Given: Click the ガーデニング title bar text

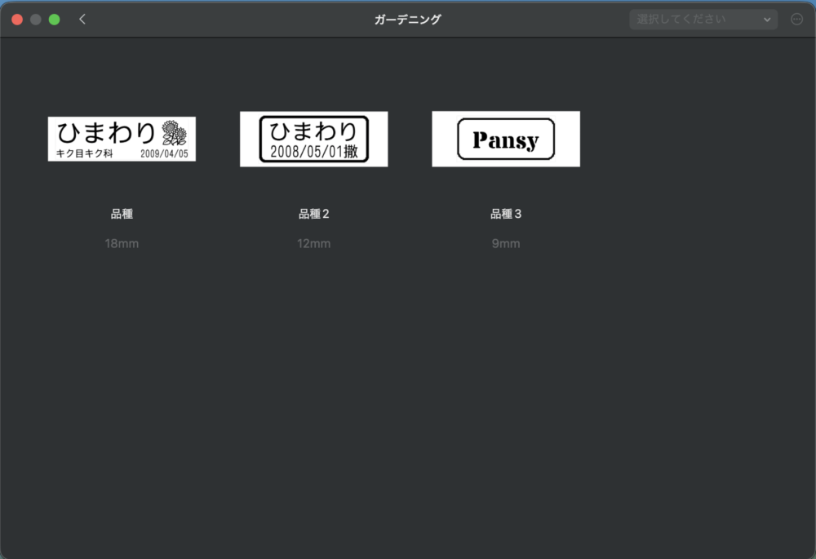Looking at the screenshot, I should 407,19.
